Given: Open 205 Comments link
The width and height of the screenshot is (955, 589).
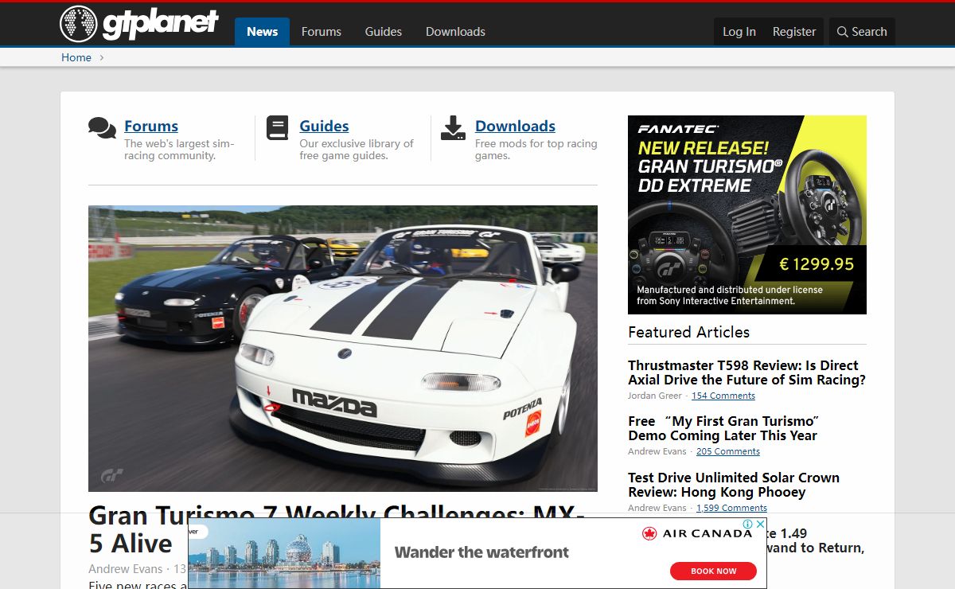Looking at the screenshot, I should pyautogui.click(x=728, y=451).
